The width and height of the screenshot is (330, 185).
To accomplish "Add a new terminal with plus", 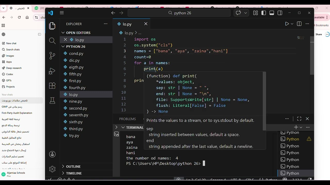I will [x=296, y=127].
